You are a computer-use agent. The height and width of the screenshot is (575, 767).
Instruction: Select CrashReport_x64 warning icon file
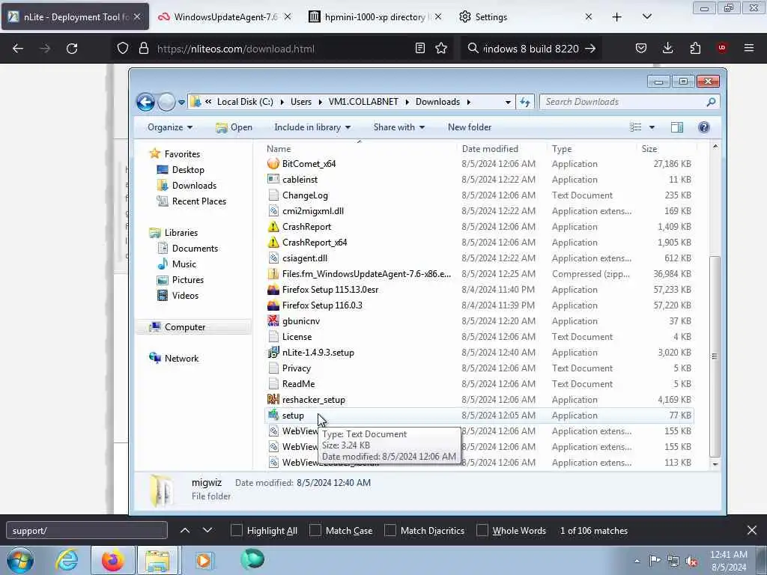pyautogui.click(x=273, y=242)
